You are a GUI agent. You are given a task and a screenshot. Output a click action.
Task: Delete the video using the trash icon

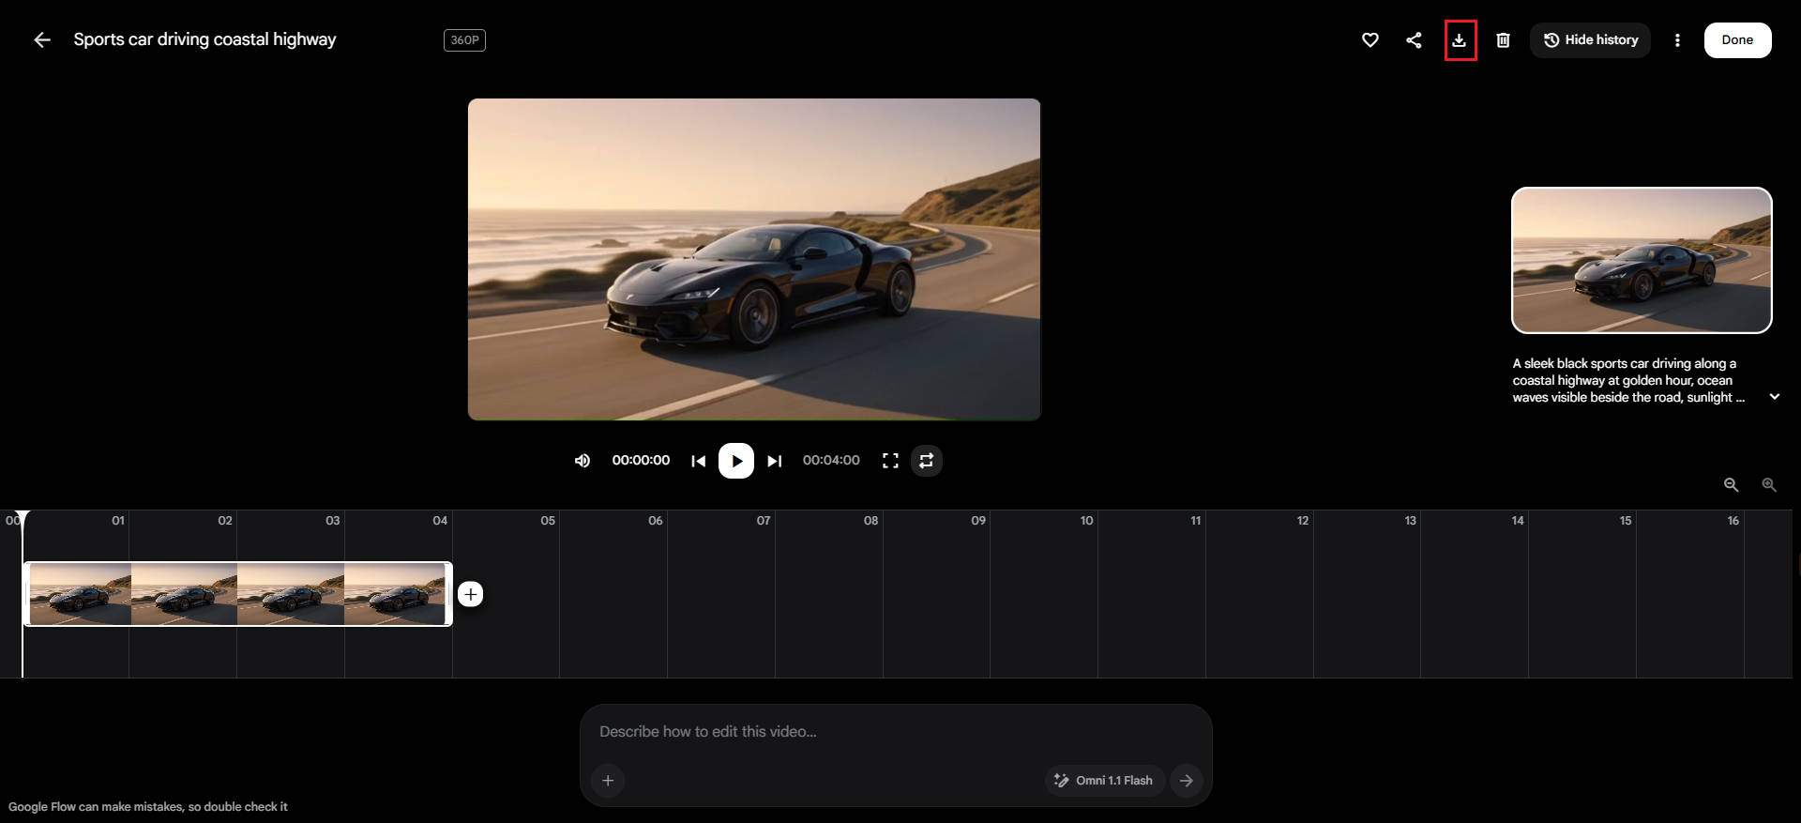pos(1503,39)
